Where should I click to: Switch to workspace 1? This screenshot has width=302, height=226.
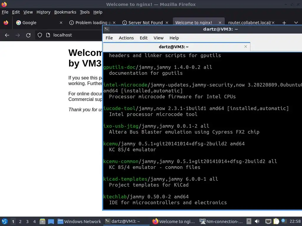[x=13, y=221]
